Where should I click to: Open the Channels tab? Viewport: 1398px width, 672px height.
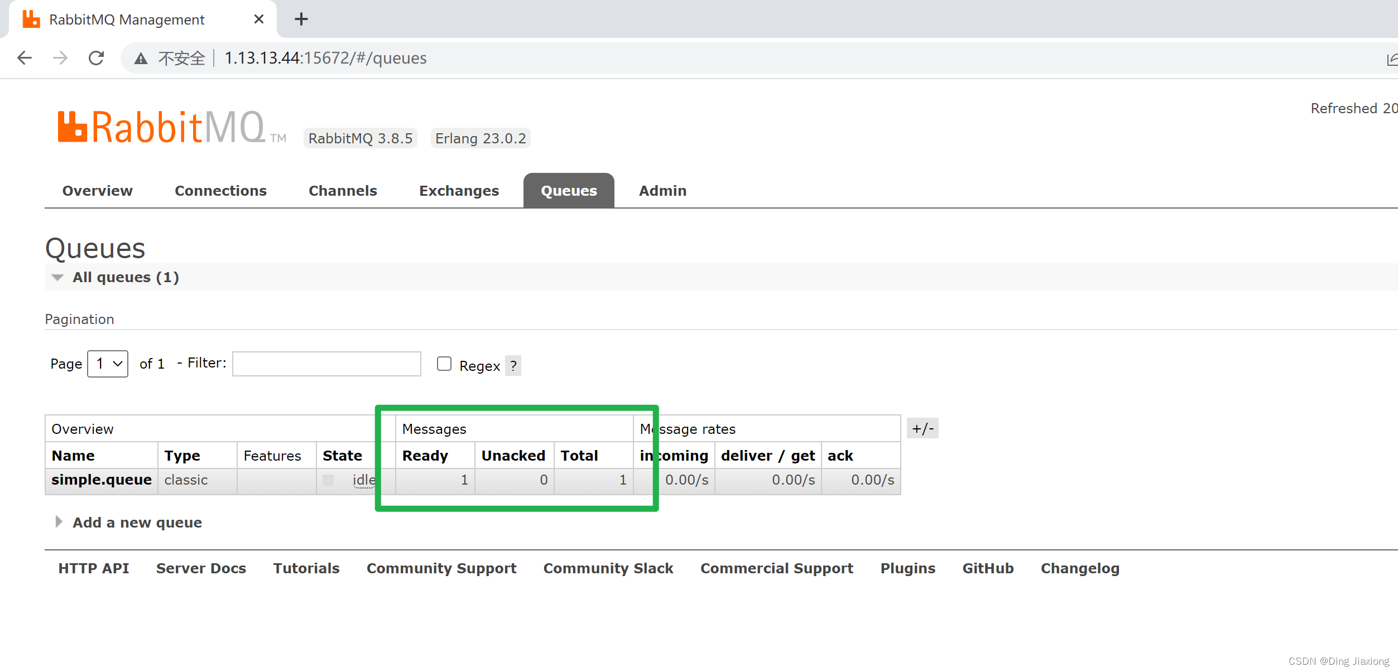coord(343,191)
